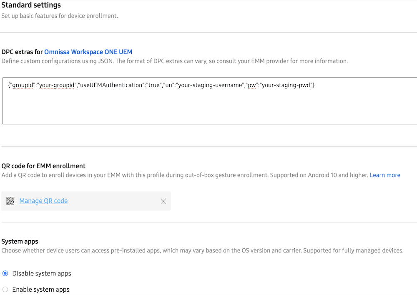Open the Manage QR code link

(x=43, y=201)
